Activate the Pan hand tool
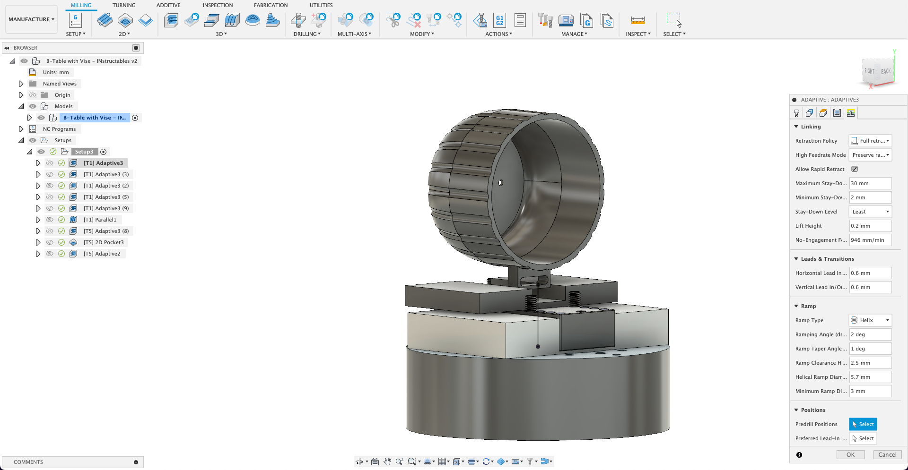The height and width of the screenshot is (470, 908). click(x=387, y=461)
